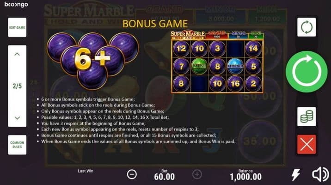Click the 6+ purple marbles graphic

(x=92, y=60)
